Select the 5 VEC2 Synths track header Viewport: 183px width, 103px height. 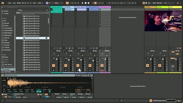click(x=105, y=7)
